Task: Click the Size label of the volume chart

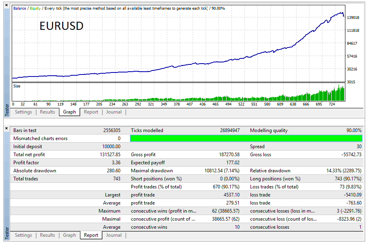Action: click(x=17, y=86)
